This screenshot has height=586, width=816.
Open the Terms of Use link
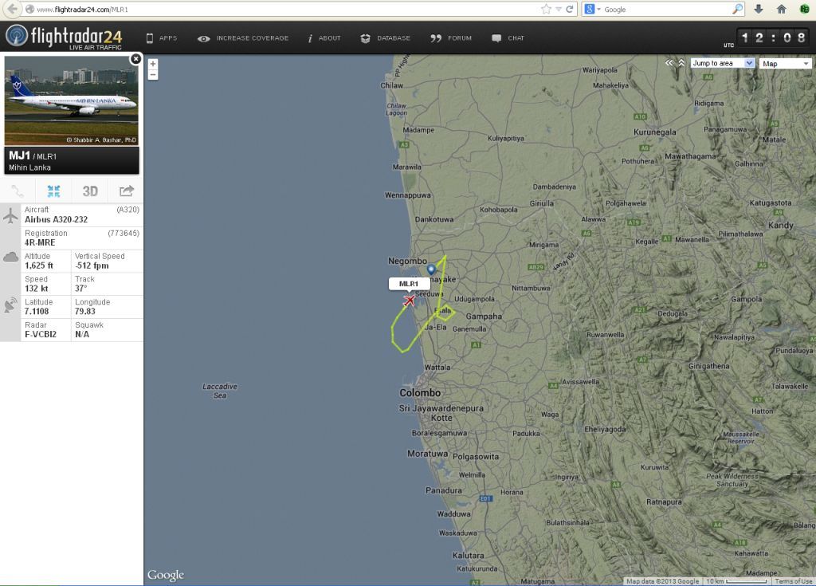[793, 581]
